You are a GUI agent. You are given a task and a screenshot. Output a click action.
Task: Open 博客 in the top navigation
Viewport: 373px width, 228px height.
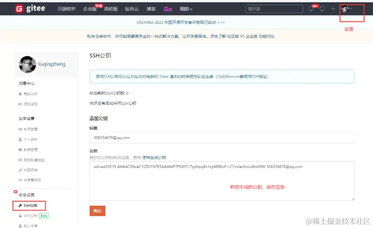(x=151, y=9)
